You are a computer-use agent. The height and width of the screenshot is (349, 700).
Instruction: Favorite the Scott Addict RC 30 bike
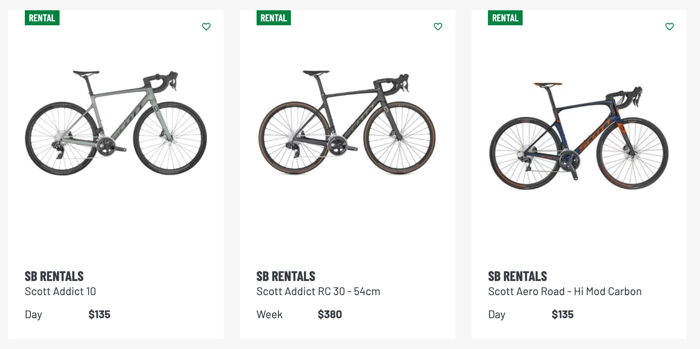(x=438, y=27)
